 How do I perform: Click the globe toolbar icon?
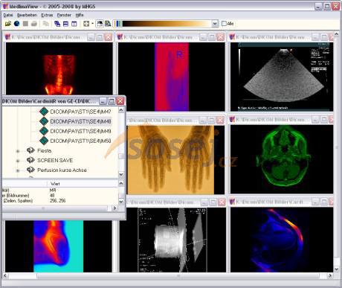16,24
